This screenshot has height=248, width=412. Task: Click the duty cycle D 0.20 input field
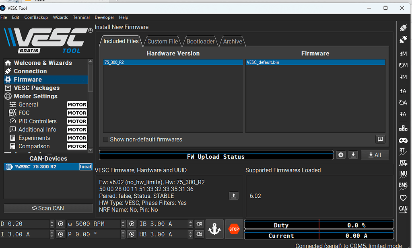(x=25, y=224)
